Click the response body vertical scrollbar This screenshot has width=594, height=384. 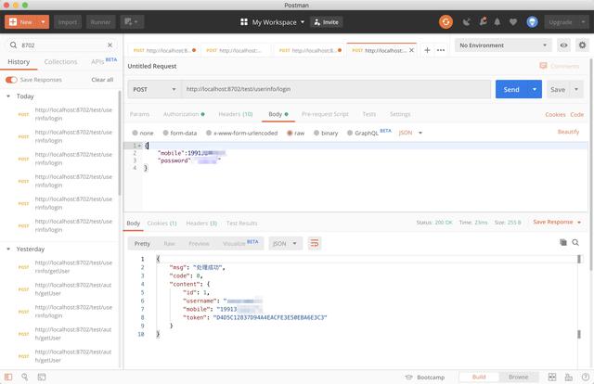(x=579, y=295)
